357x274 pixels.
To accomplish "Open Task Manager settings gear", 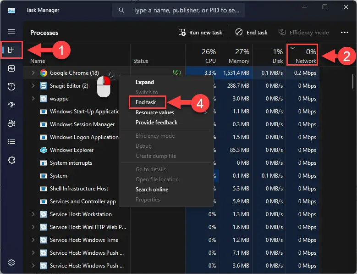I will 11,263.
